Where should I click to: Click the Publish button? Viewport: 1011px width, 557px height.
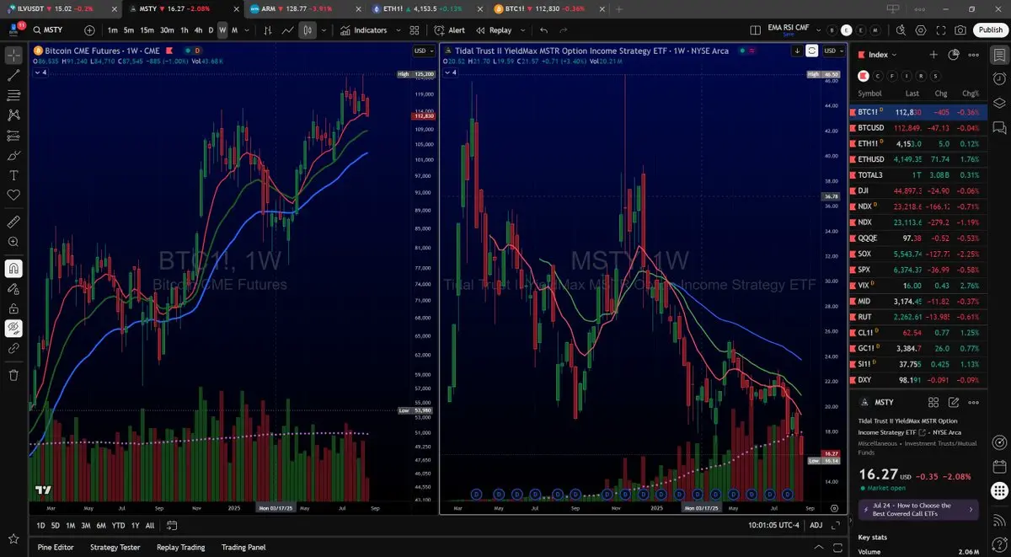[x=989, y=30]
